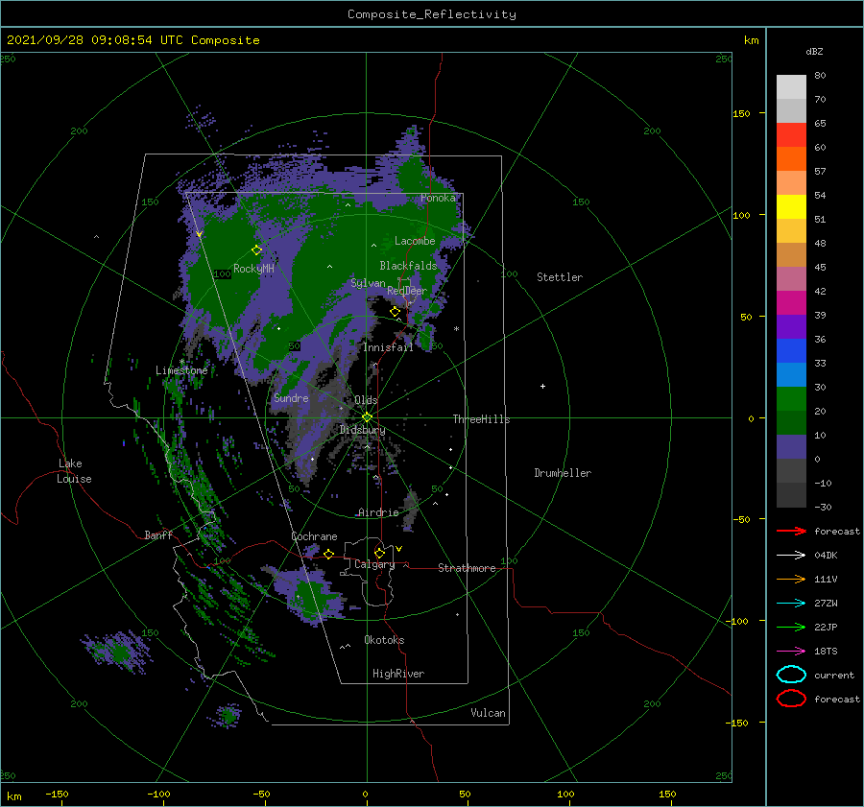
Task: Click the Composite_Reflectivity title
Action: tap(431, 14)
